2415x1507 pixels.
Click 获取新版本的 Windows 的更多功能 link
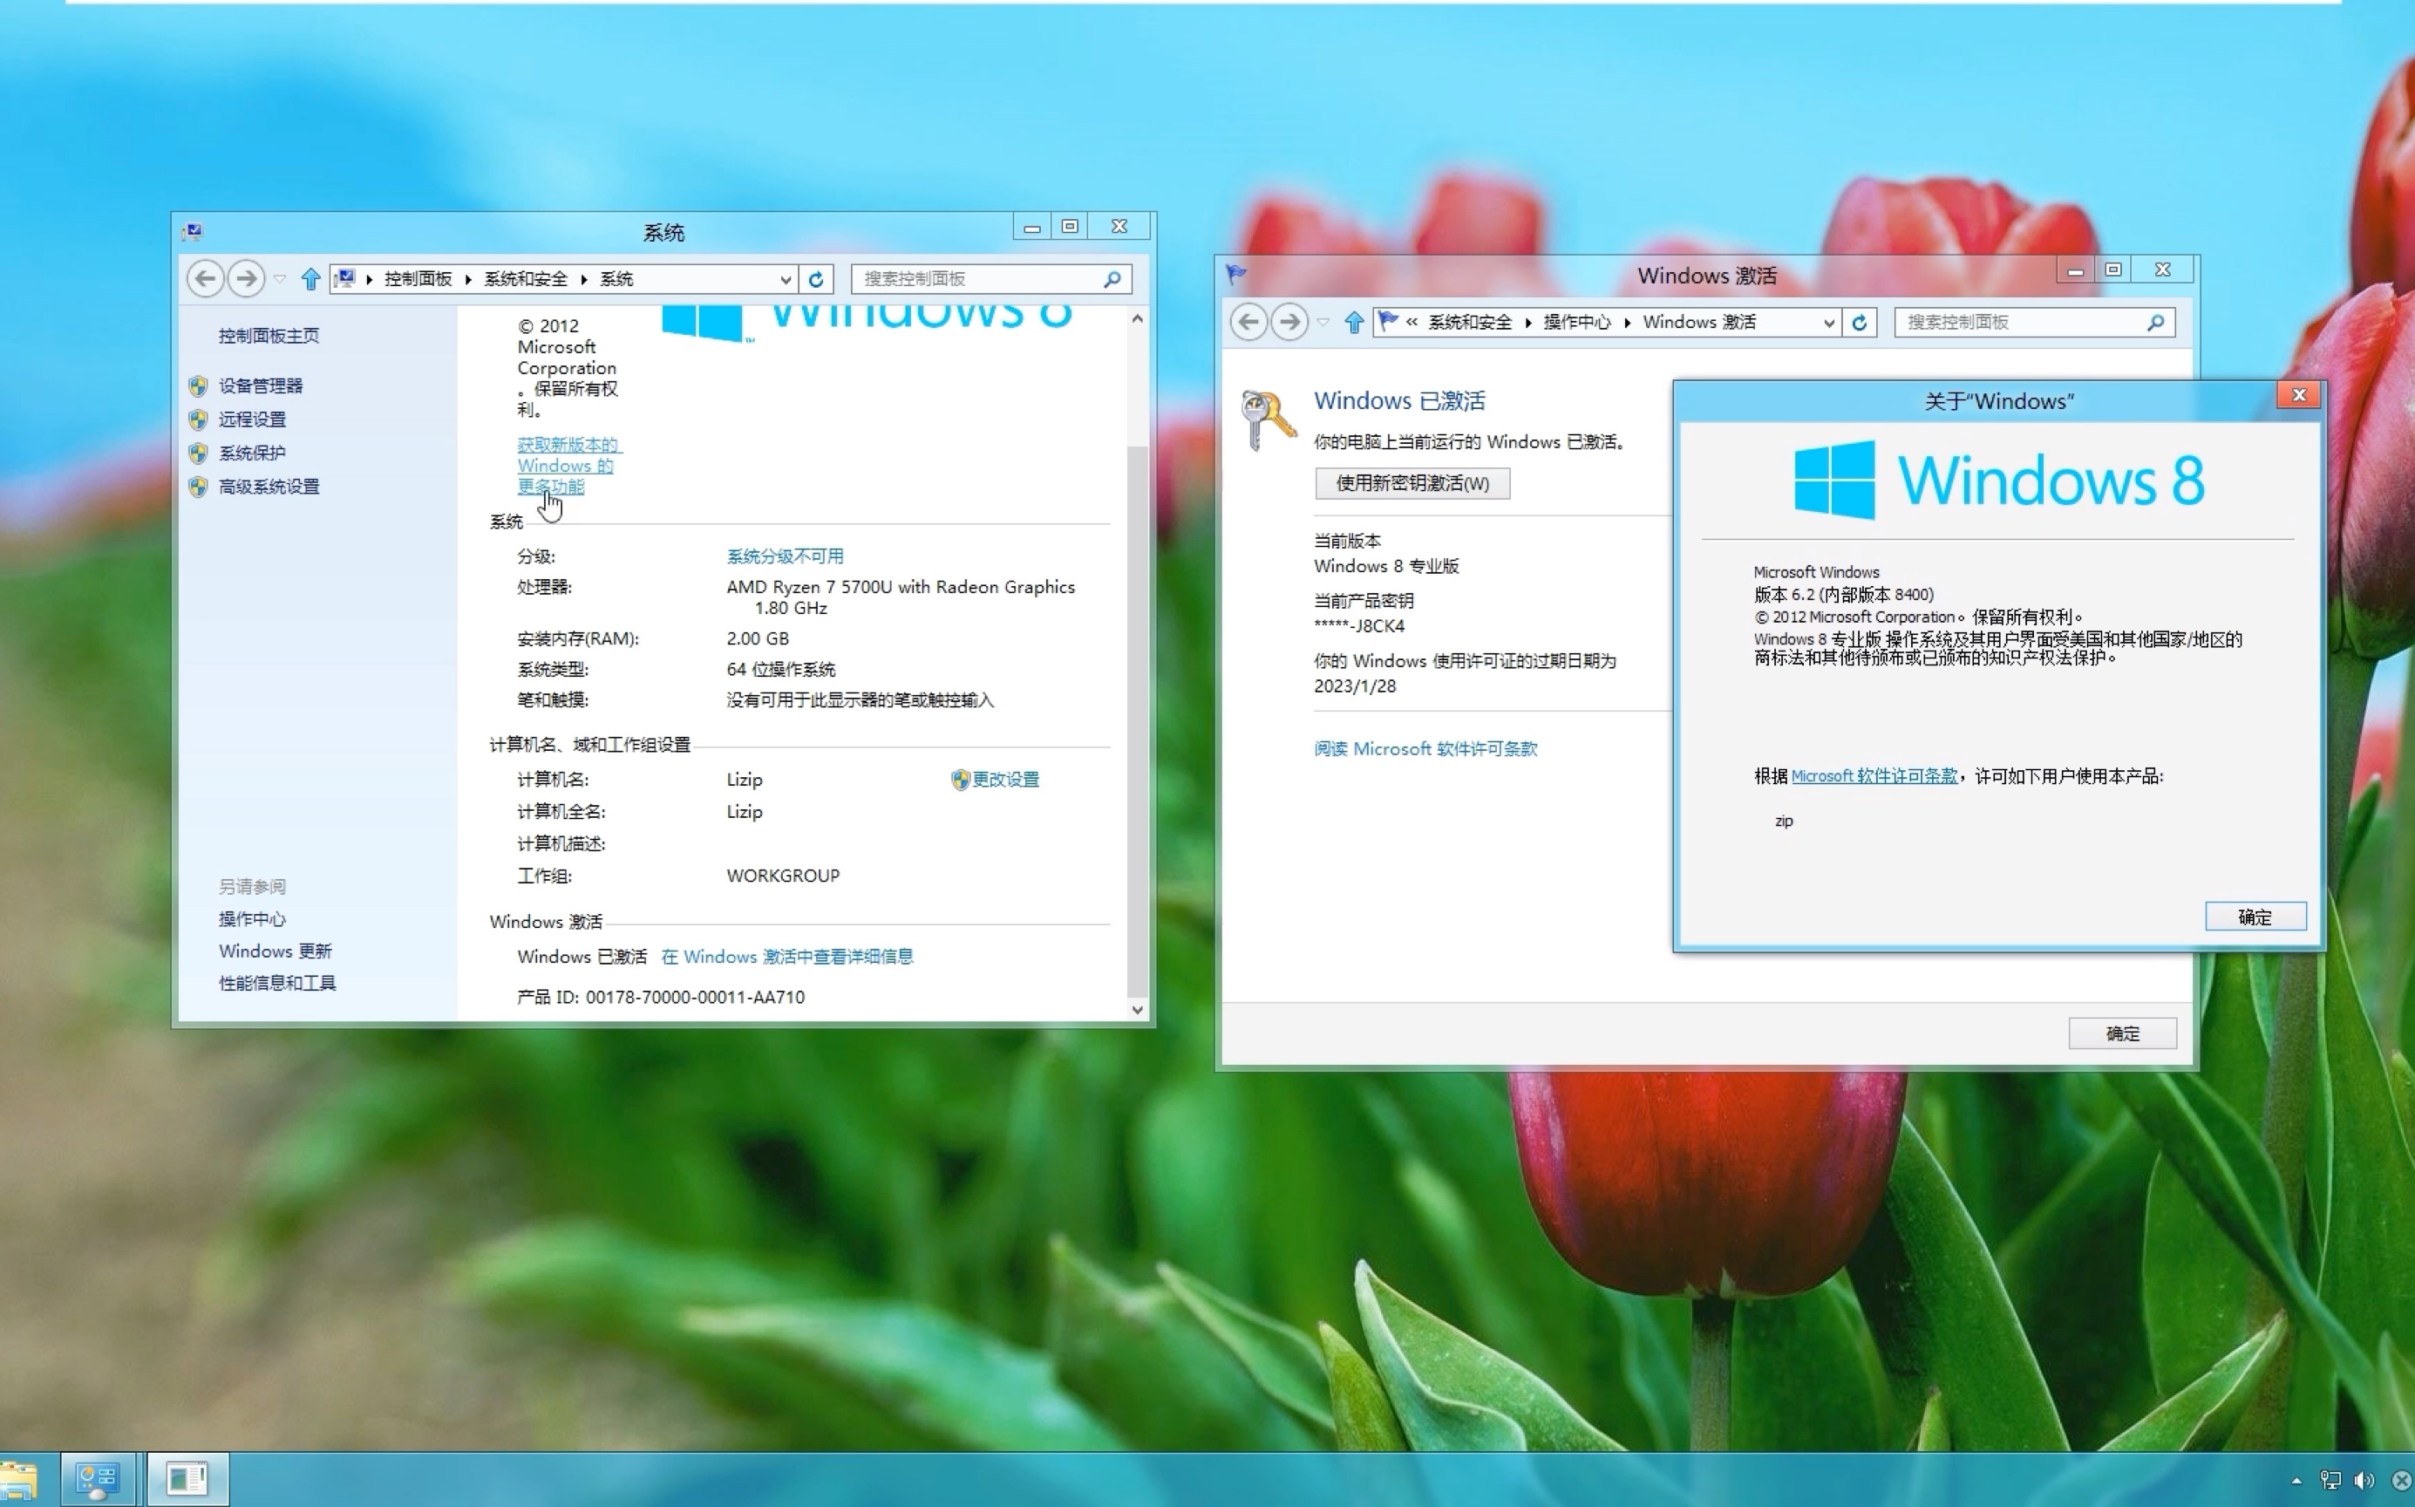point(569,466)
